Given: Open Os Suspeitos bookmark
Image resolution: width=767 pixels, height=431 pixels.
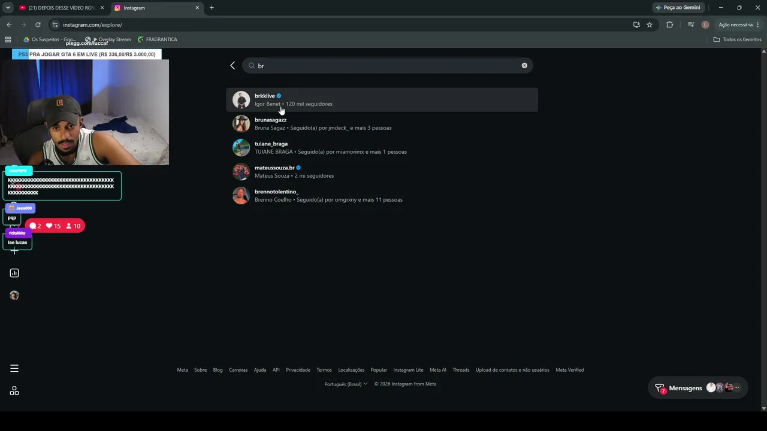Looking at the screenshot, I should click(x=50, y=40).
